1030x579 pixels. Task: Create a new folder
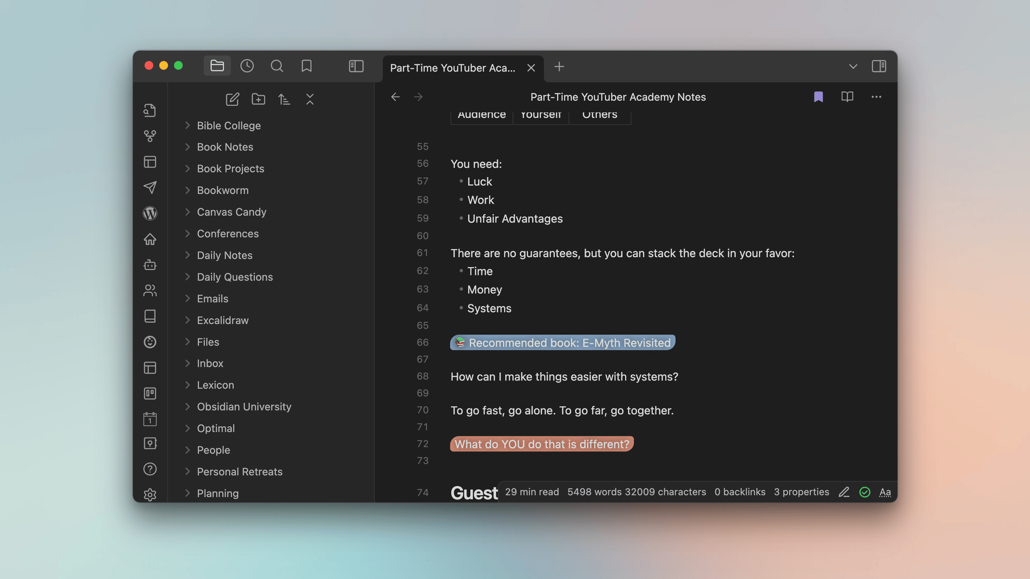click(258, 99)
